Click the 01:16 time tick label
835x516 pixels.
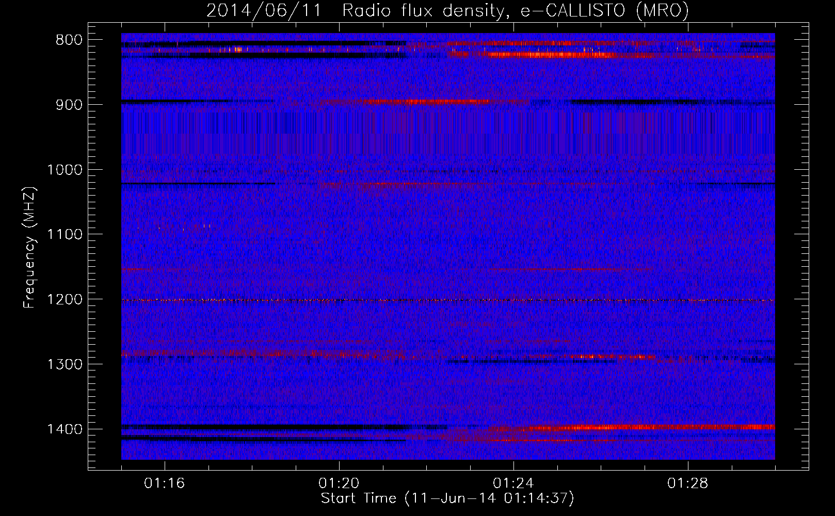[165, 483]
